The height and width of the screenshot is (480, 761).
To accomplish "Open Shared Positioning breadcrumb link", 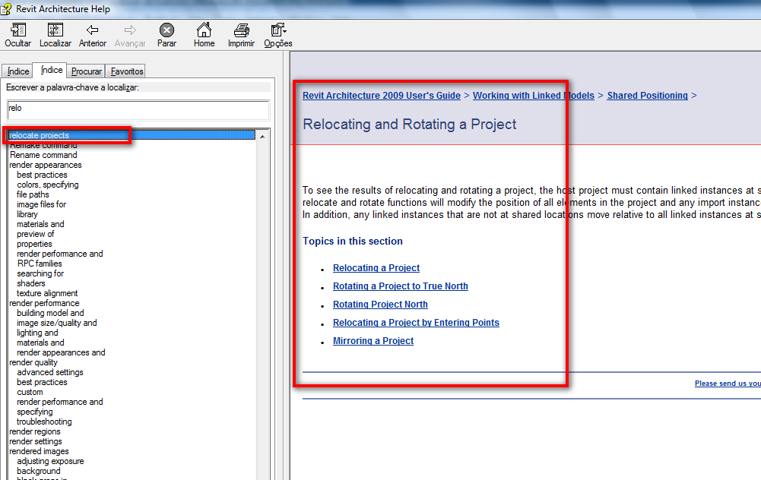I will (x=648, y=96).
